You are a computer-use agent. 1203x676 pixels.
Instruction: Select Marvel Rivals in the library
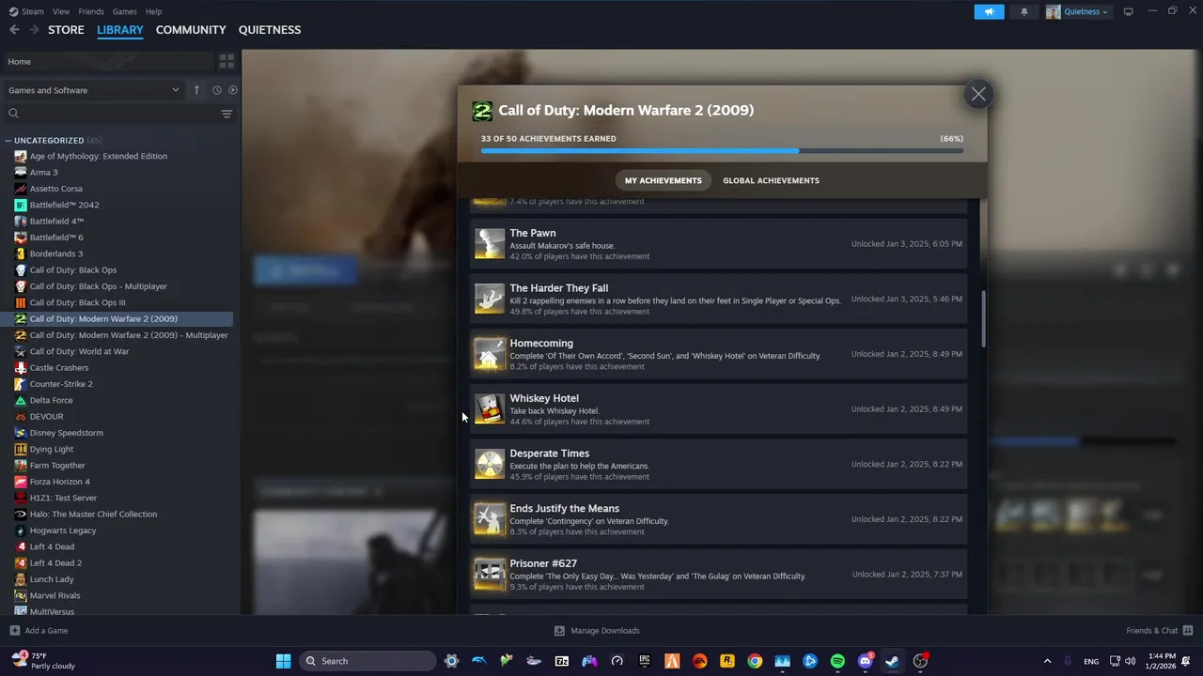coord(55,595)
